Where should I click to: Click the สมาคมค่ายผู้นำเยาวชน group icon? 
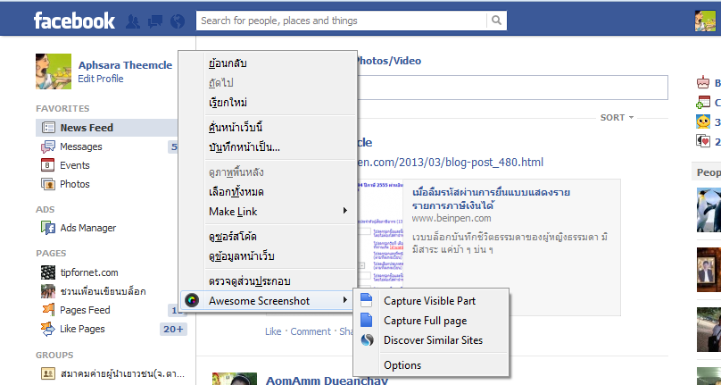[48, 373]
